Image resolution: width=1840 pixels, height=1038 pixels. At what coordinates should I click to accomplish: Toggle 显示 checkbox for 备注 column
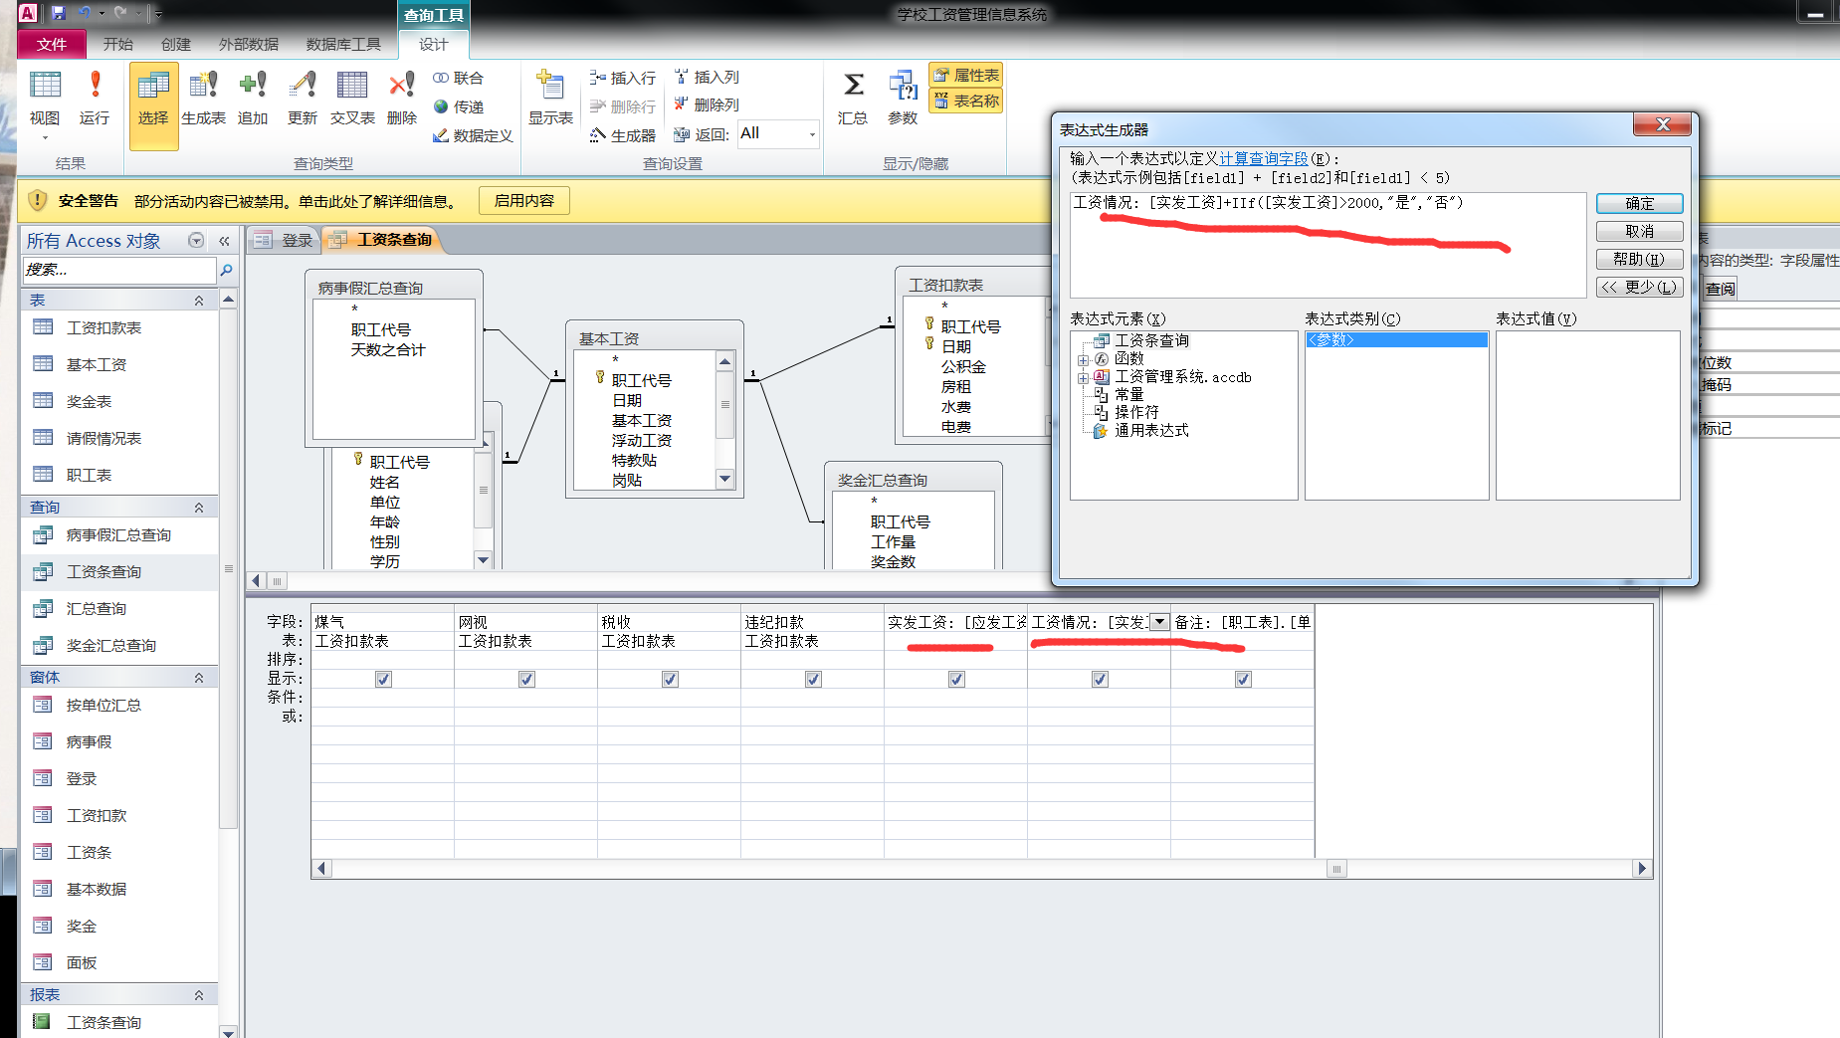pos(1243,679)
